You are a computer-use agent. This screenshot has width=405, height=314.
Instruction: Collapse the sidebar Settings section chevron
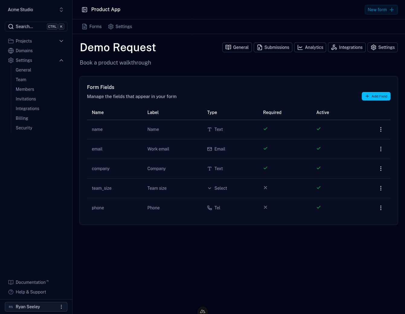tap(61, 60)
